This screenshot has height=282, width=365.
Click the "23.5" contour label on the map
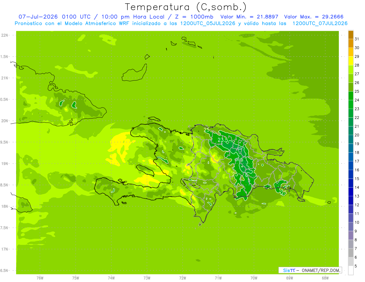[x=223, y=140]
